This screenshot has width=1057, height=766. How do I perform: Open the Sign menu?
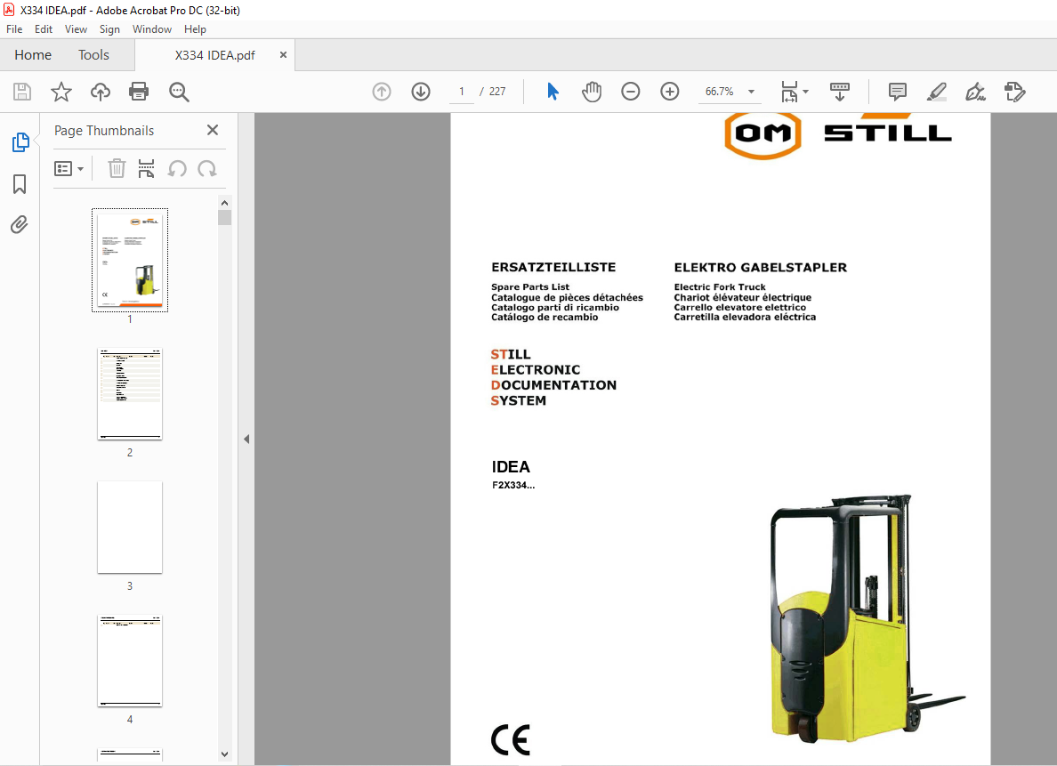pyautogui.click(x=109, y=29)
